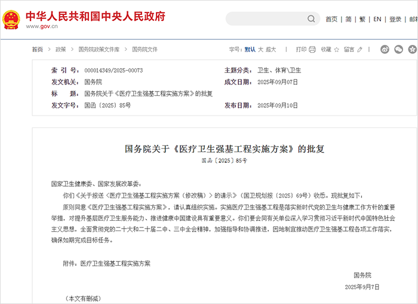Set font size to 大
This screenshot has width=418, height=304.
tap(260, 50)
